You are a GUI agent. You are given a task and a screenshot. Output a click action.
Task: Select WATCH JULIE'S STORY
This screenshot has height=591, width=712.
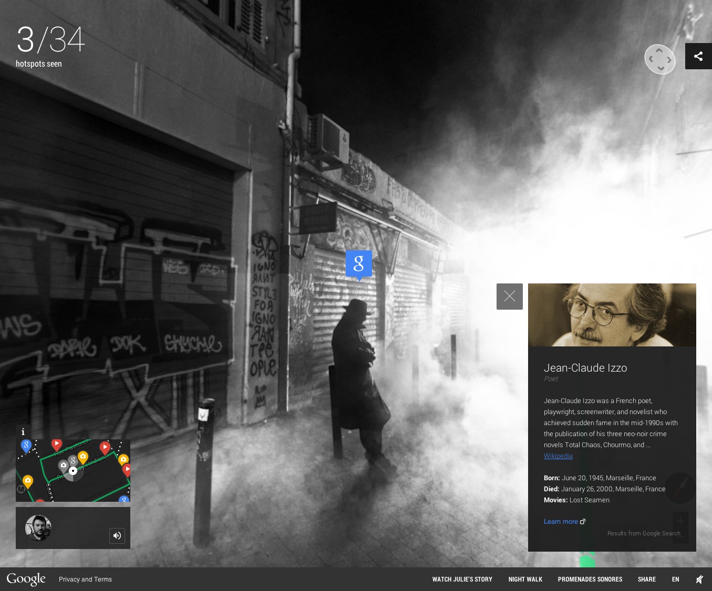coord(462,579)
